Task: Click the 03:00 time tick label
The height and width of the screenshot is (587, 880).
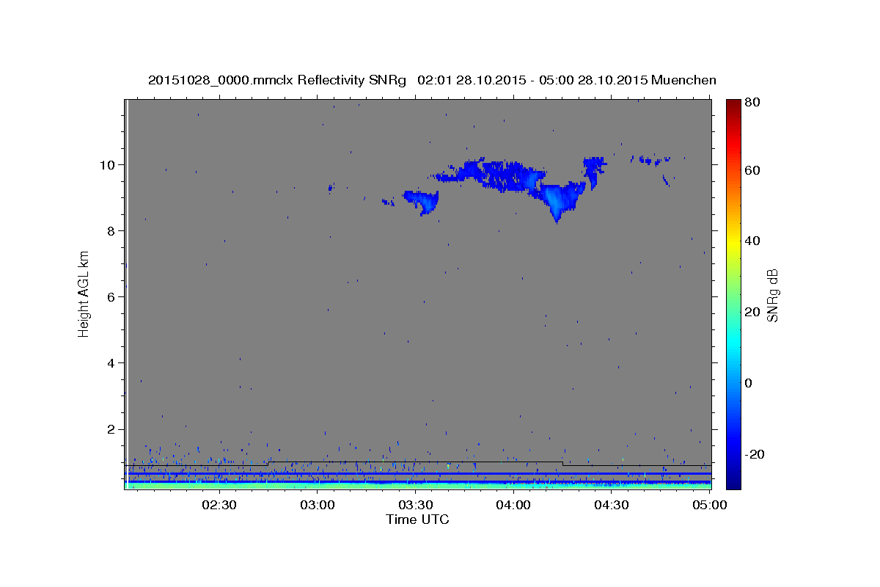Action: point(318,505)
